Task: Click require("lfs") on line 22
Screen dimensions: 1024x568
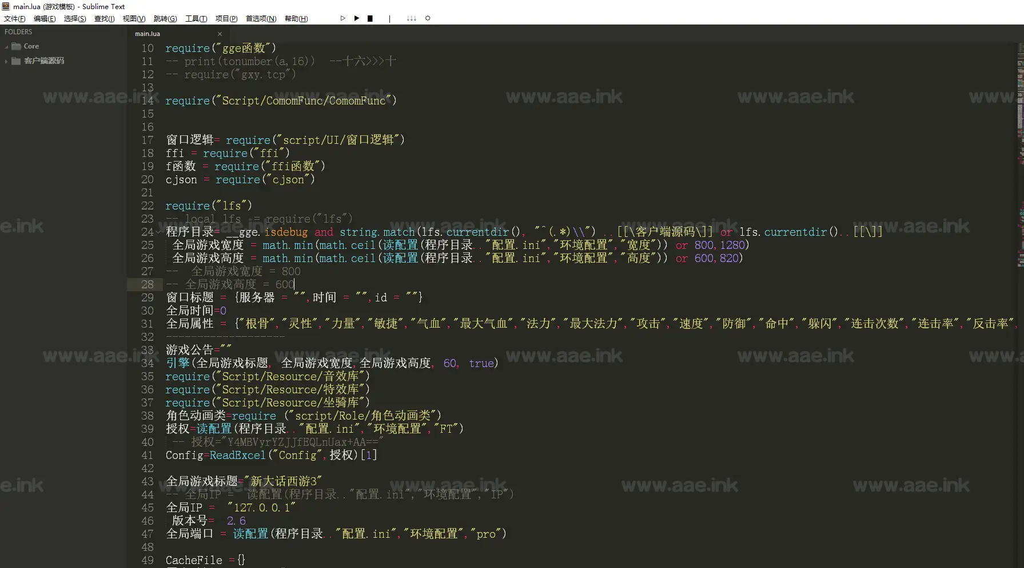Action: tap(209, 206)
